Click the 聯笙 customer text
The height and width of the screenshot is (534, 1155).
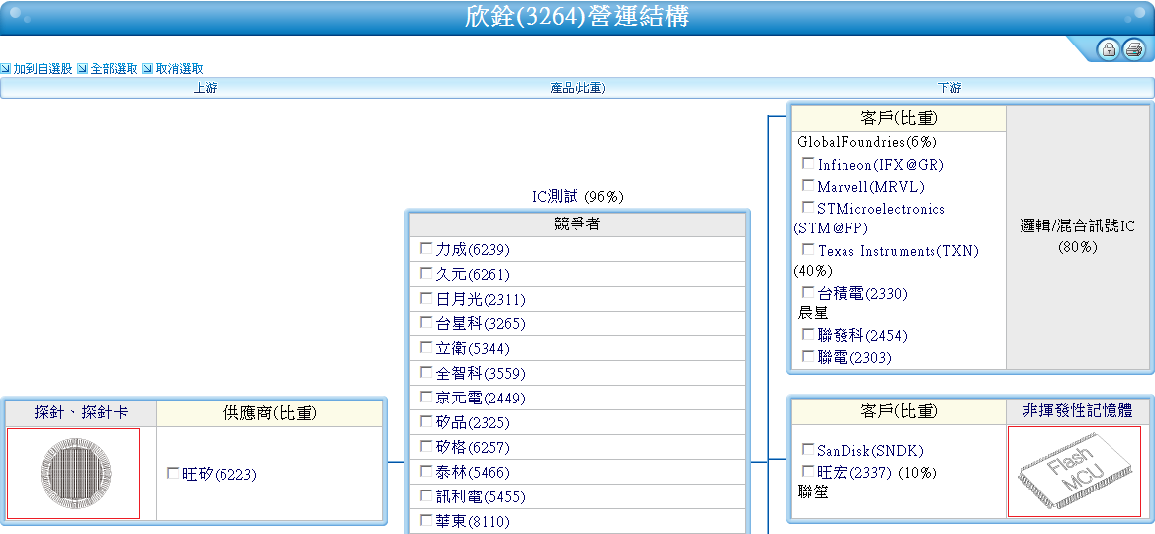coord(813,492)
